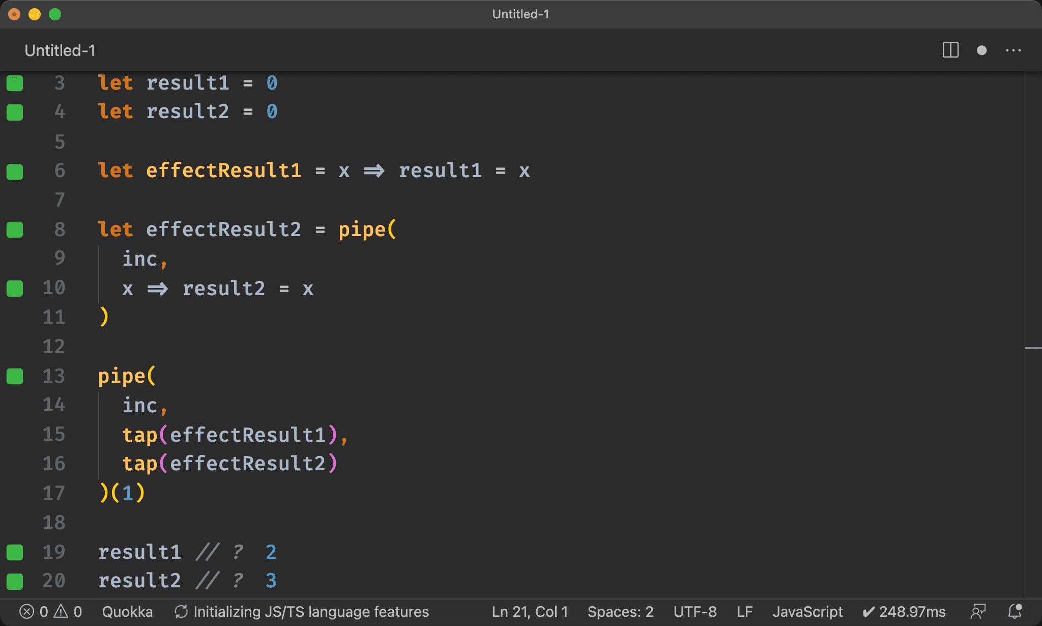The height and width of the screenshot is (626, 1042).
Task: Click green gutter indicator on line 8
Action: [15, 230]
